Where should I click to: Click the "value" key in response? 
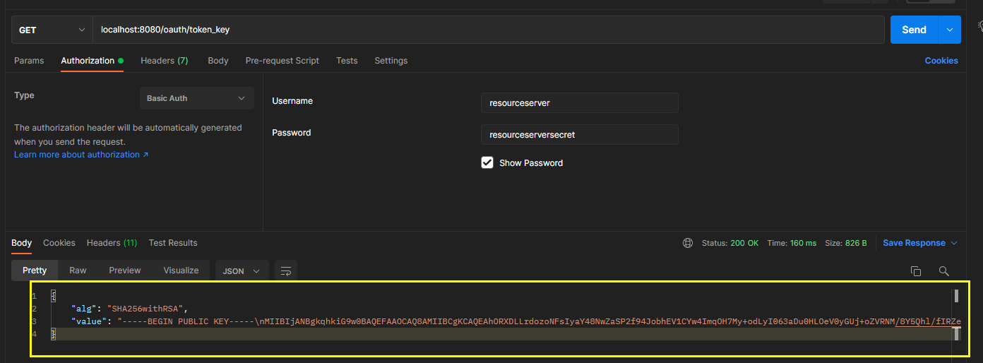pyautogui.click(x=88, y=321)
